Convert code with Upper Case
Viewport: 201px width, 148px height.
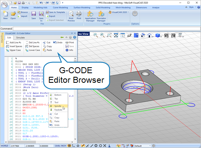(x=13, y=50)
